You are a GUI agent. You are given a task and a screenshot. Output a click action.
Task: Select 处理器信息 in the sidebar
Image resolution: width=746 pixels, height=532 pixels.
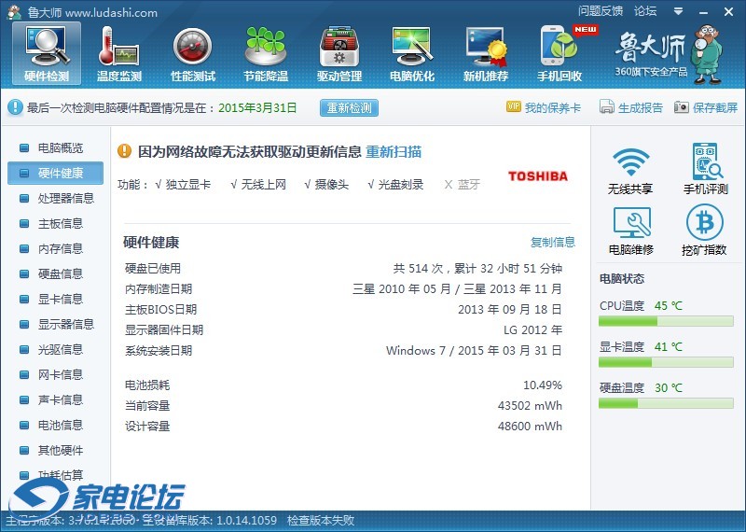click(x=65, y=198)
